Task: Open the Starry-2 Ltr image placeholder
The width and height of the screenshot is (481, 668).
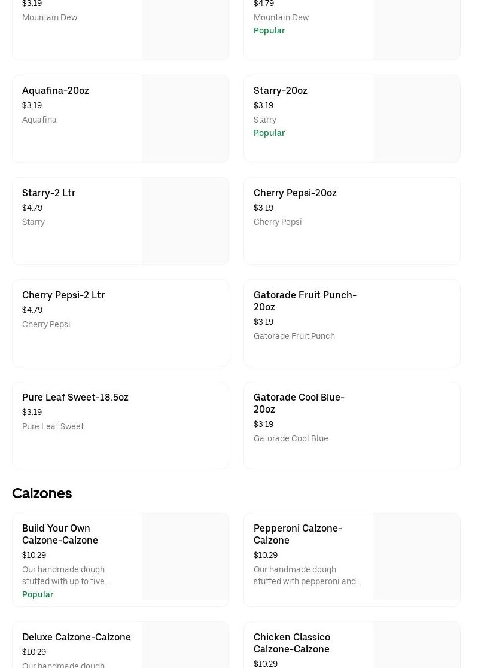Action: [x=185, y=221]
